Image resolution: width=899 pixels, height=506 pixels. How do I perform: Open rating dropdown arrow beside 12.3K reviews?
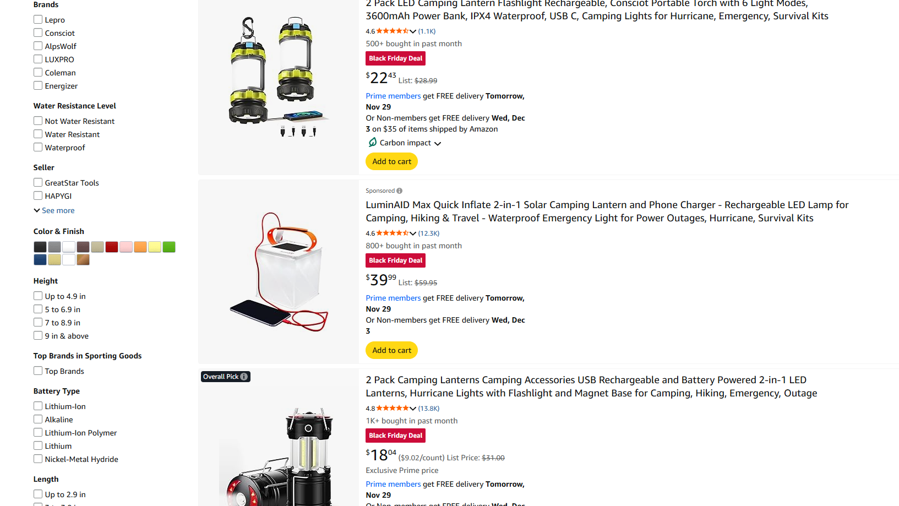pyautogui.click(x=413, y=233)
